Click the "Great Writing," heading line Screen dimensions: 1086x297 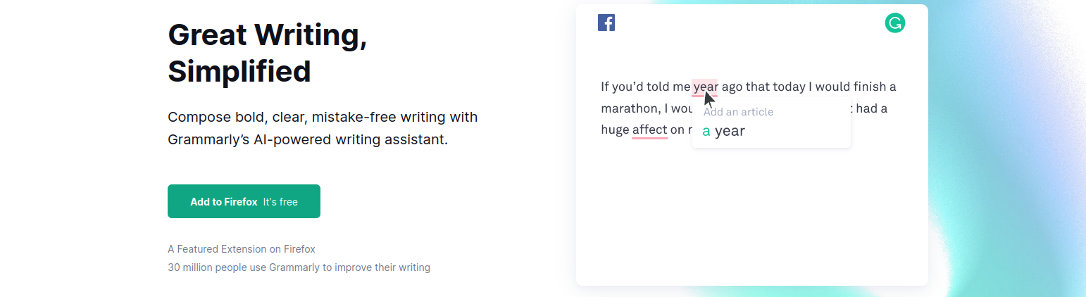(x=268, y=35)
